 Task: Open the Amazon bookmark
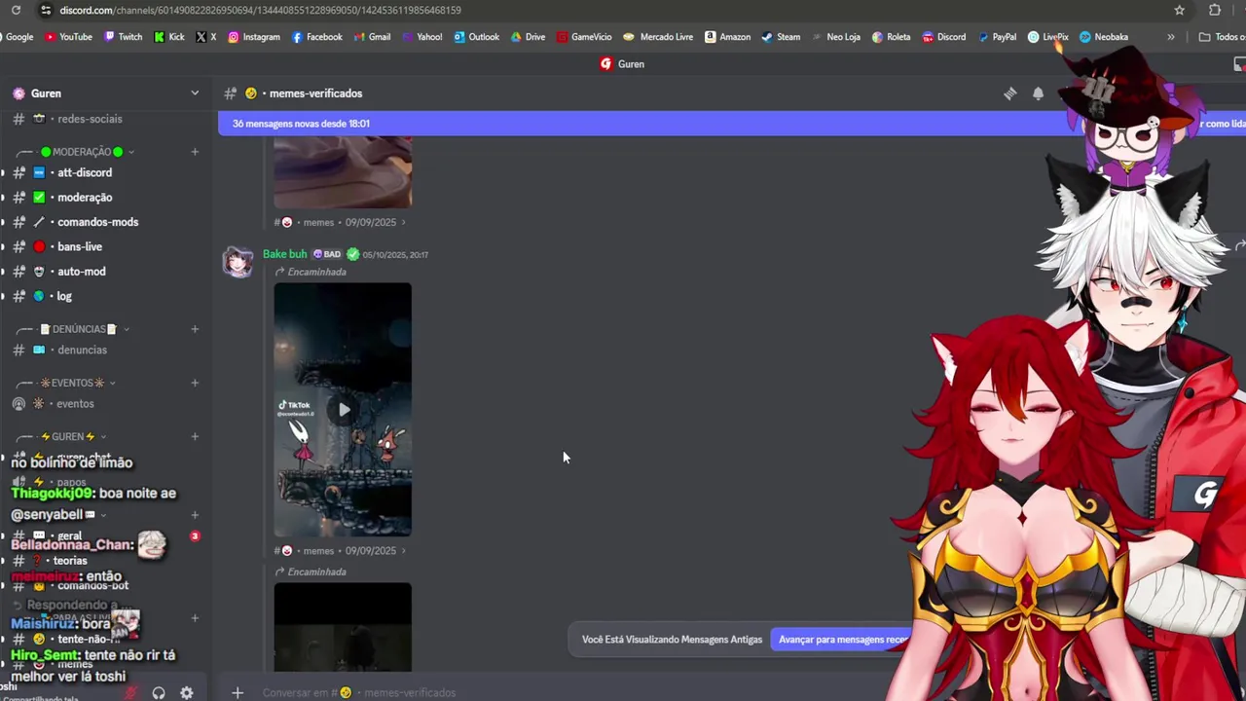click(727, 37)
